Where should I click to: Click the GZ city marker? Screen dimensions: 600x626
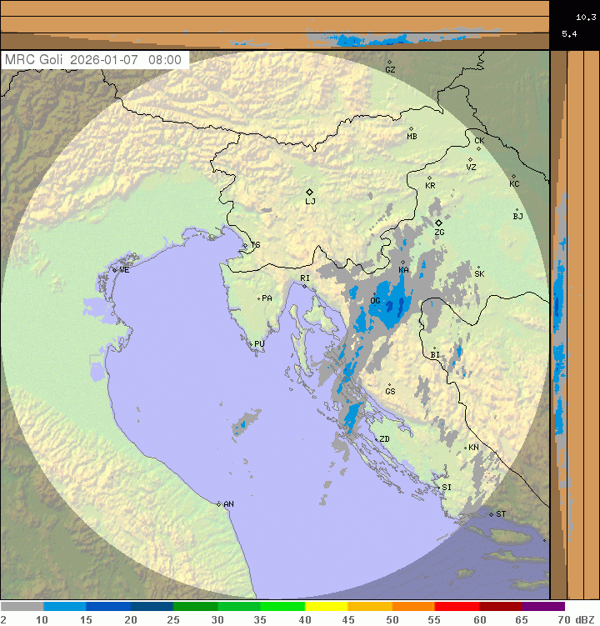click(x=389, y=62)
